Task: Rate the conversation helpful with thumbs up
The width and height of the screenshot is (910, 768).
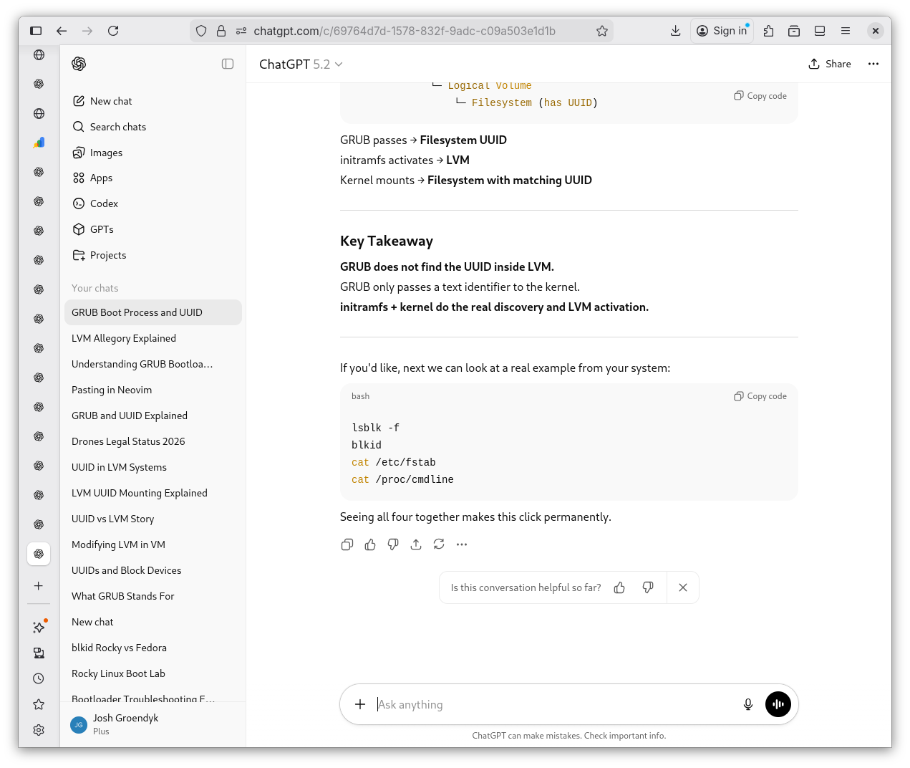Action: coord(619,587)
